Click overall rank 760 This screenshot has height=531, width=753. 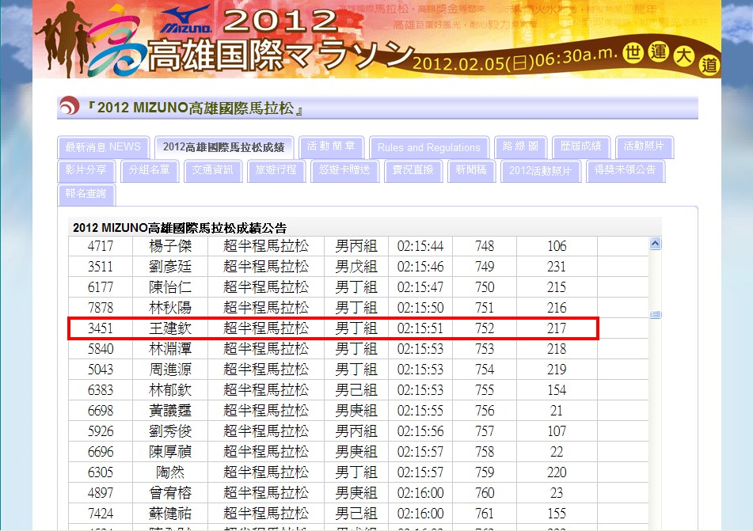(485, 493)
